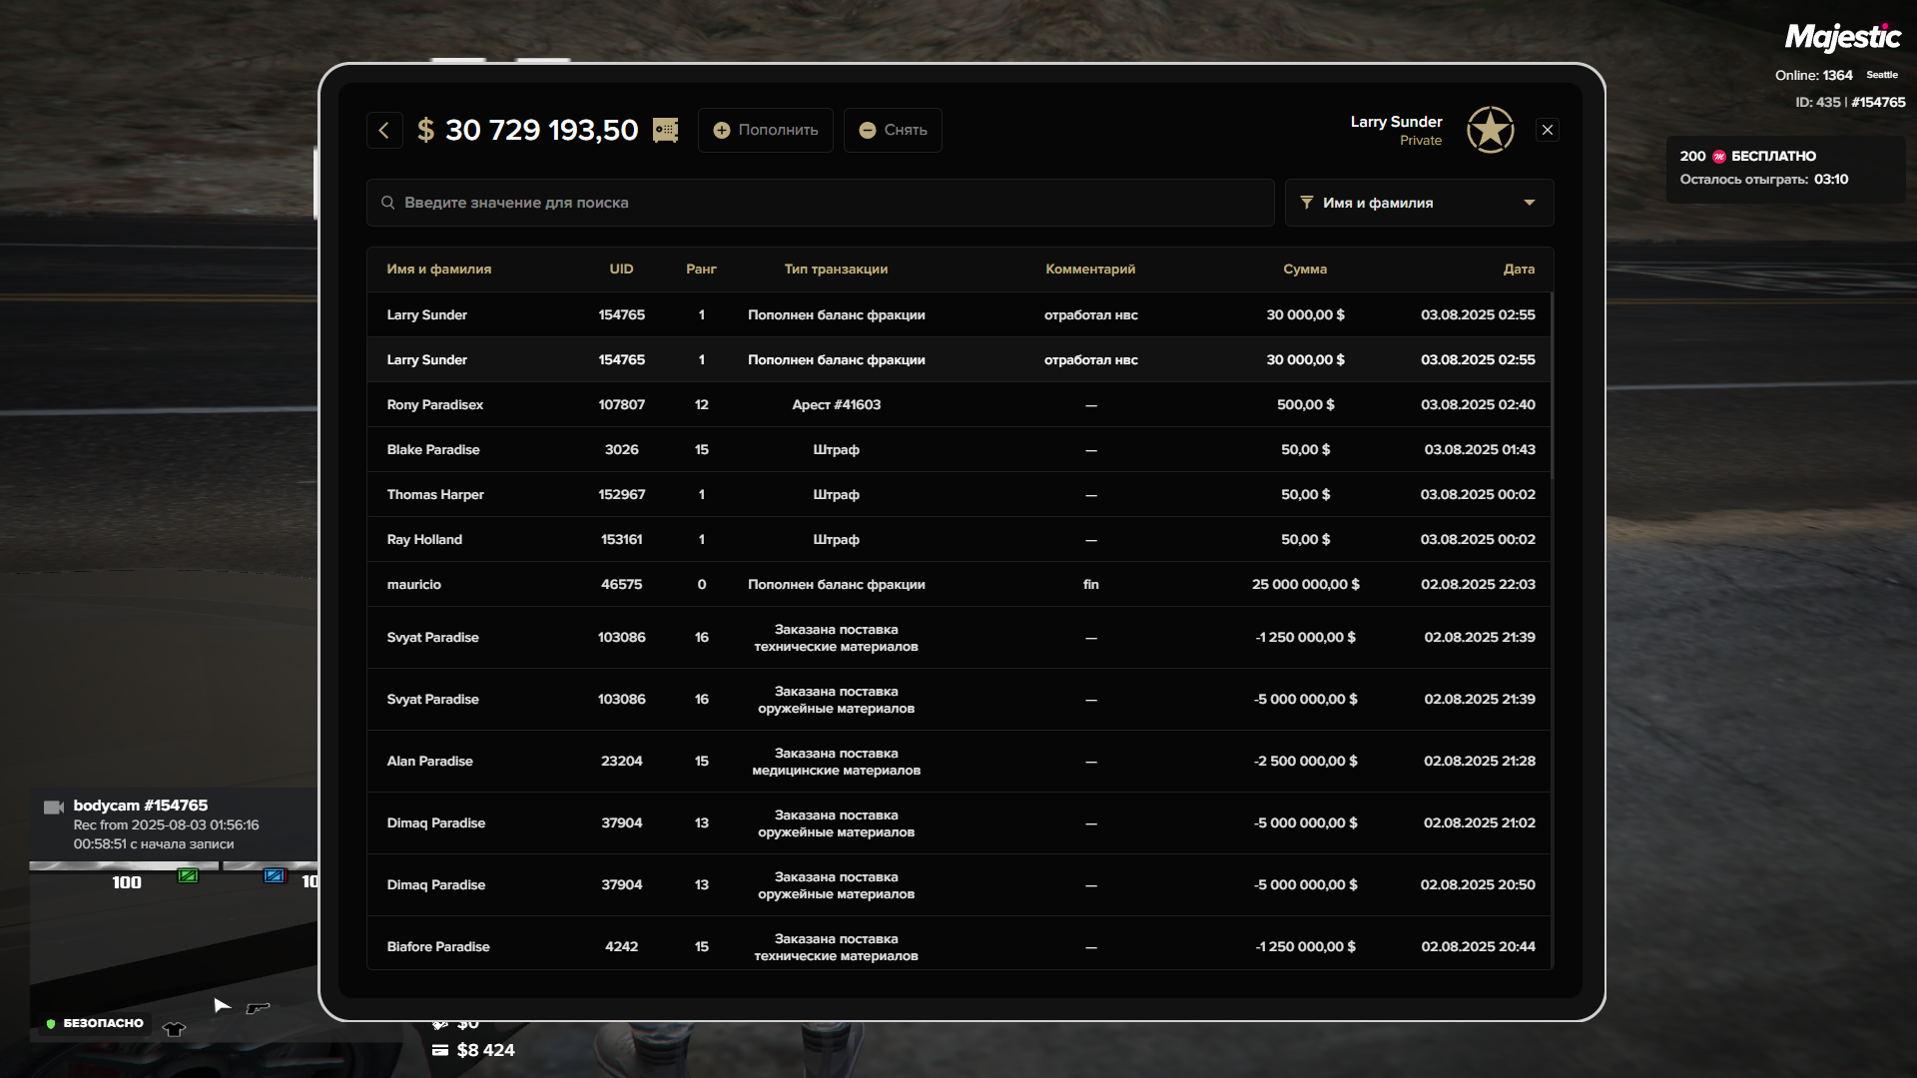Image resolution: width=1917 pixels, height=1078 pixels.
Task: Click the green health status icon
Action: tap(188, 876)
